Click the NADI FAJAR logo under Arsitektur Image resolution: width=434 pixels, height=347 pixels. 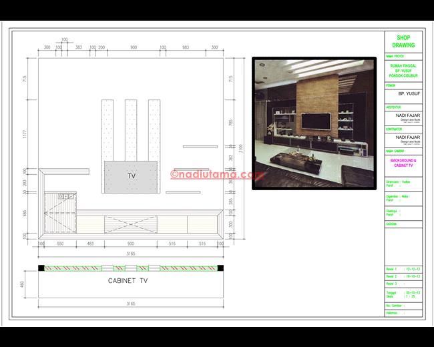[405, 116]
